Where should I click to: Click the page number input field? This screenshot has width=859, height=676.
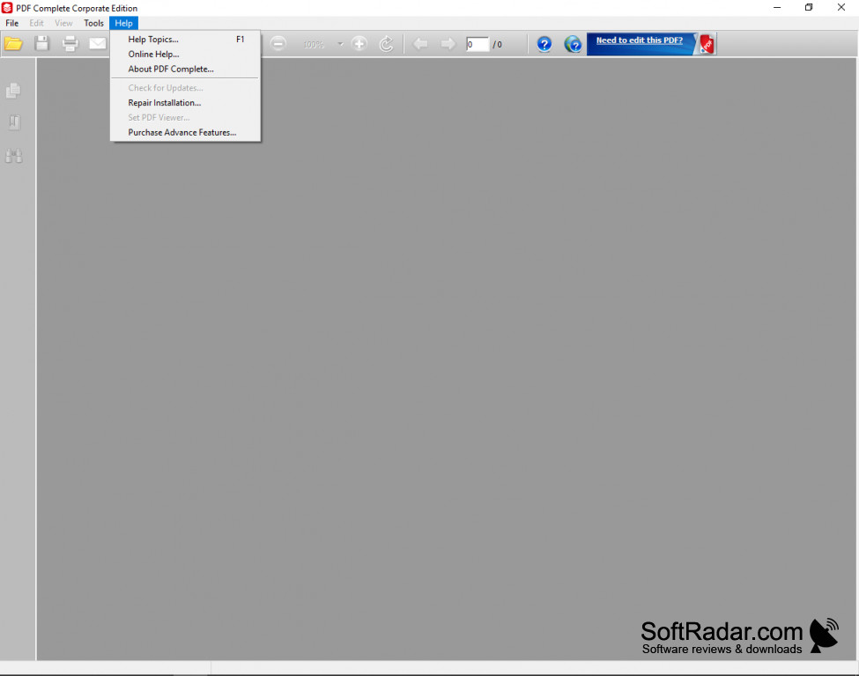(477, 43)
